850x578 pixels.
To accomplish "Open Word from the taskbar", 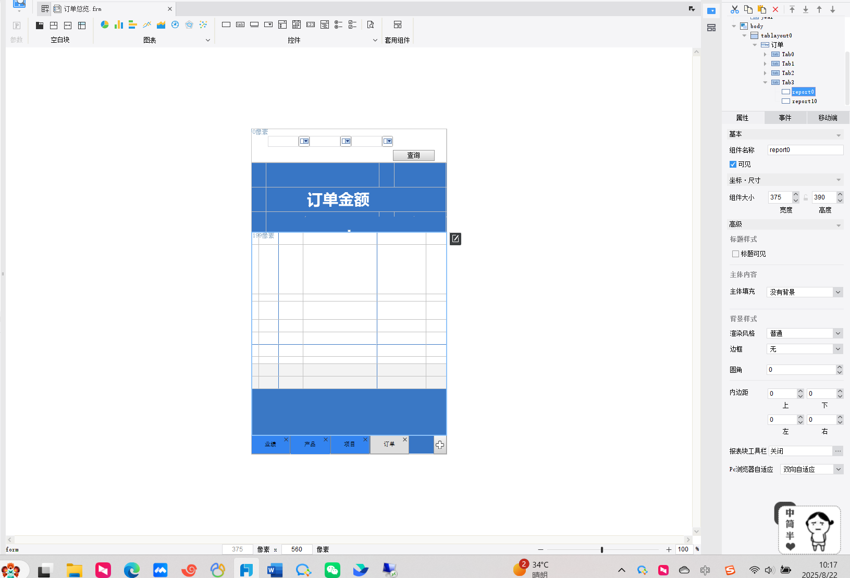I will (x=275, y=570).
